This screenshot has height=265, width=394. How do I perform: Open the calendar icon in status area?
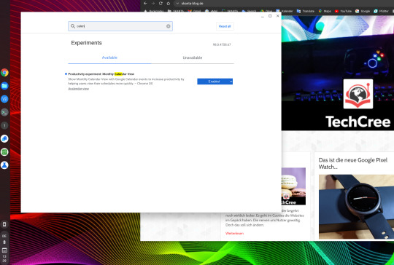click(4, 250)
